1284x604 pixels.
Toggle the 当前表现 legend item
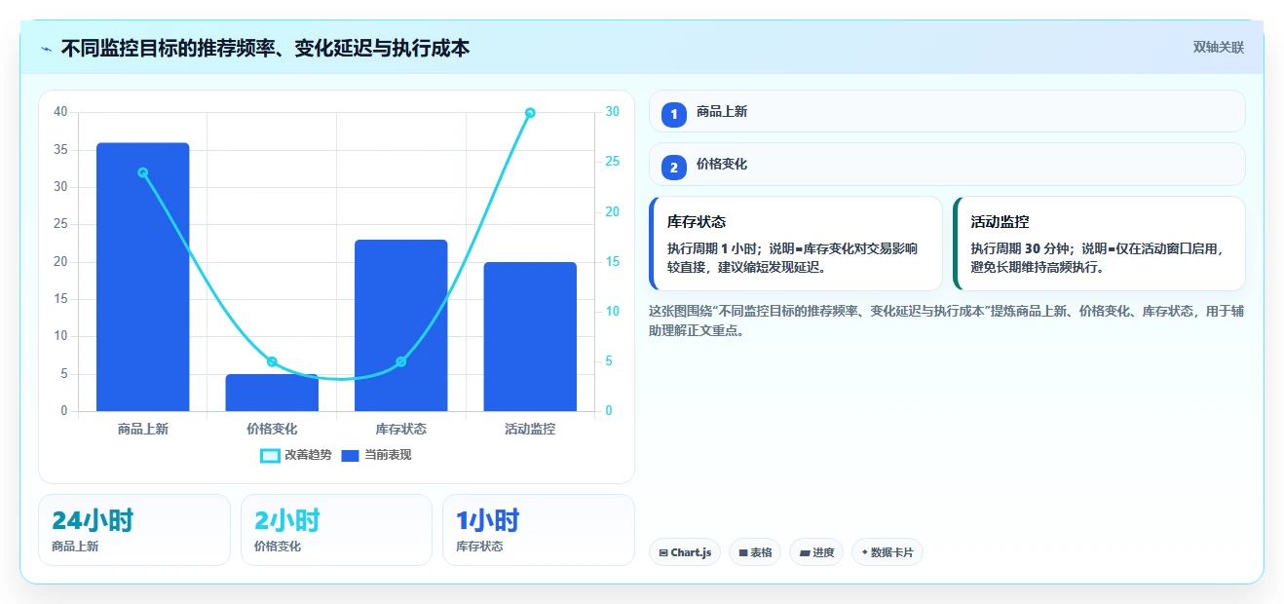tap(376, 455)
